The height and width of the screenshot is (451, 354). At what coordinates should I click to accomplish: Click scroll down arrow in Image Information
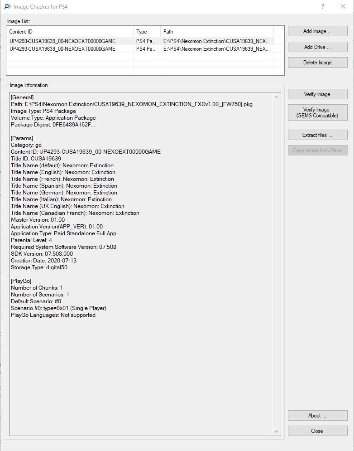point(277,431)
